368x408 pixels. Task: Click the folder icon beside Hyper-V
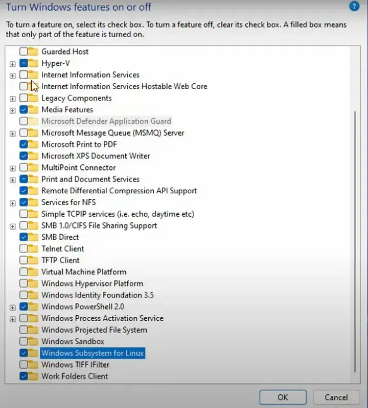tap(33, 63)
